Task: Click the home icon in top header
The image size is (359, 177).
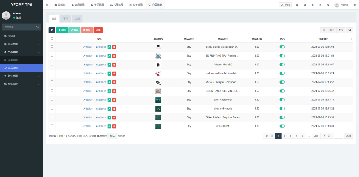Action: (297, 5)
